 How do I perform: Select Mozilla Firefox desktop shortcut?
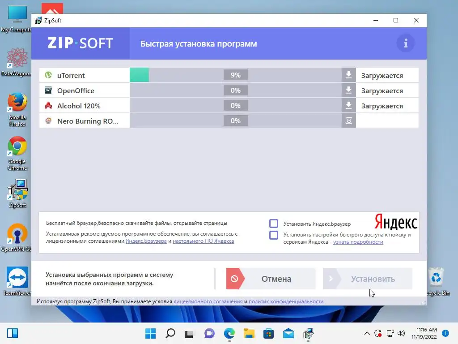point(17,110)
